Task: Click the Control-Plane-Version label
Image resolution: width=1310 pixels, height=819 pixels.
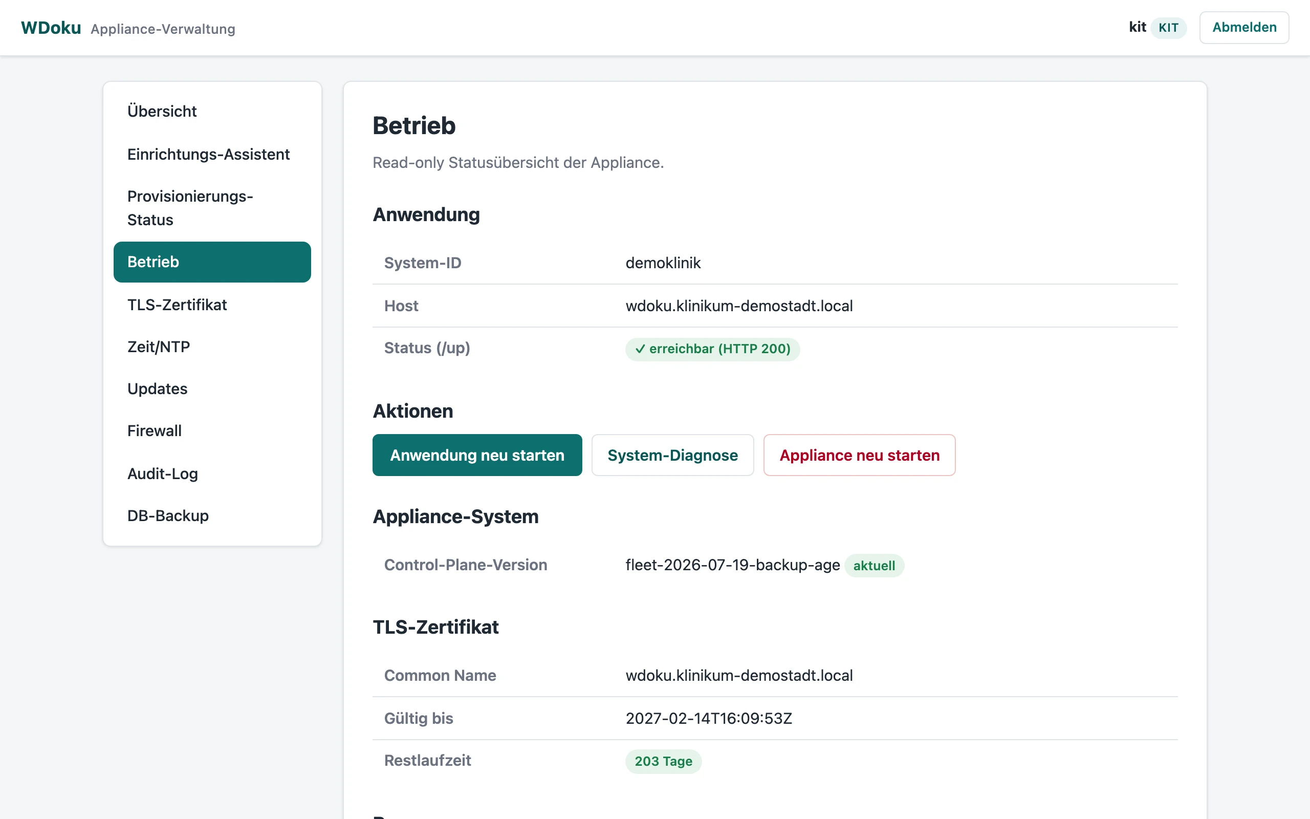Action: pyautogui.click(x=466, y=565)
